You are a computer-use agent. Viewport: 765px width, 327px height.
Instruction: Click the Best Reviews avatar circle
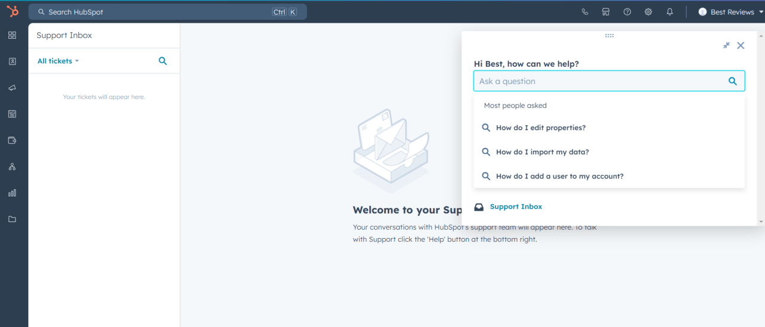point(702,12)
